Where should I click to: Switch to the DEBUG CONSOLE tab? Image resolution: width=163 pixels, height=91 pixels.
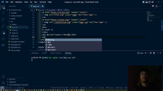click(56, 53)
